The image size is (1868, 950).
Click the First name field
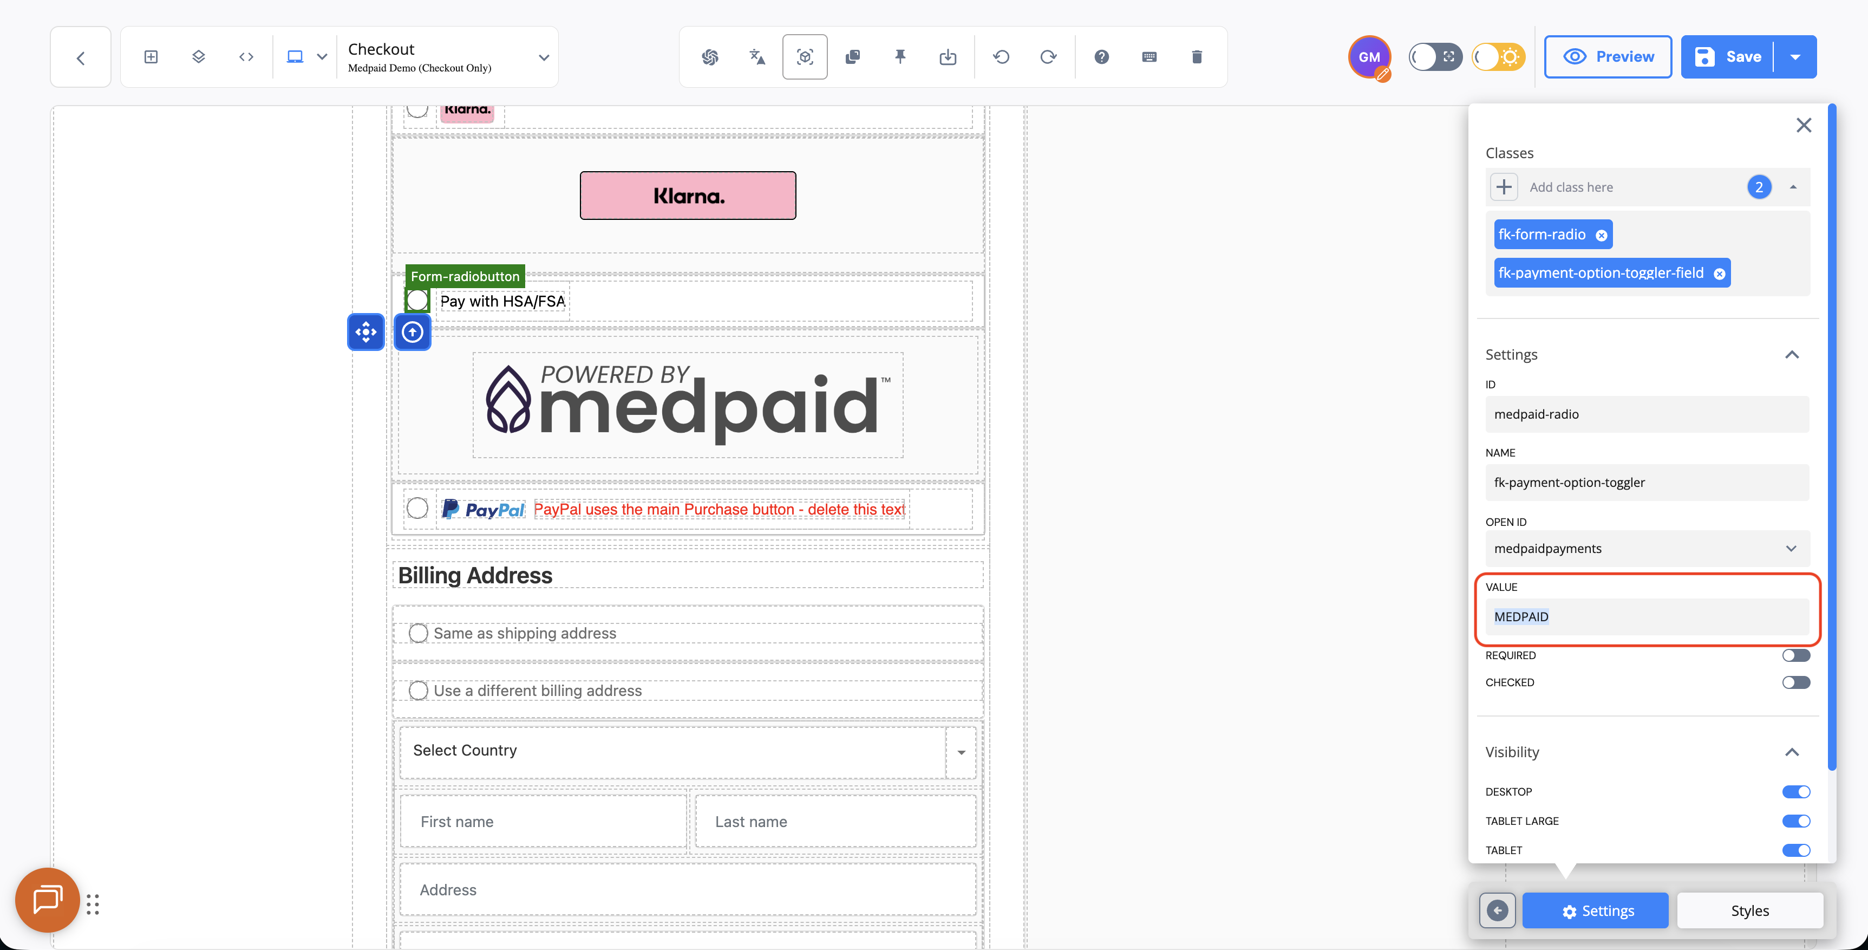(x=543, y=822)
